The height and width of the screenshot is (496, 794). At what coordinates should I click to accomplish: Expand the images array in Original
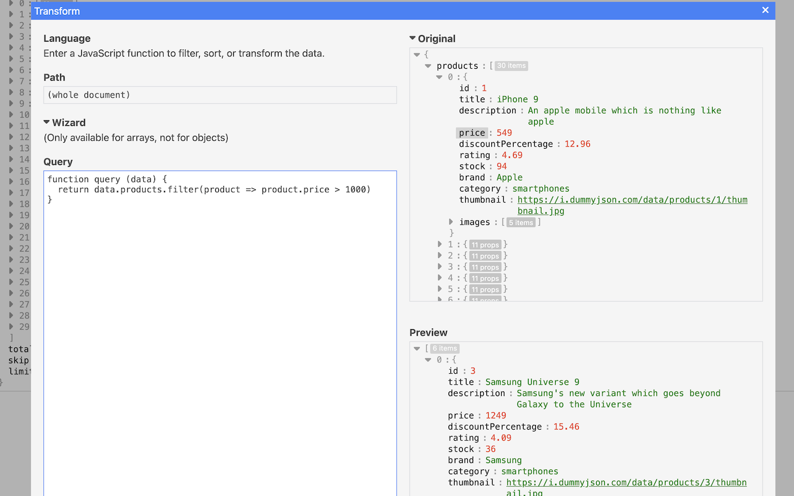[451, 222]
